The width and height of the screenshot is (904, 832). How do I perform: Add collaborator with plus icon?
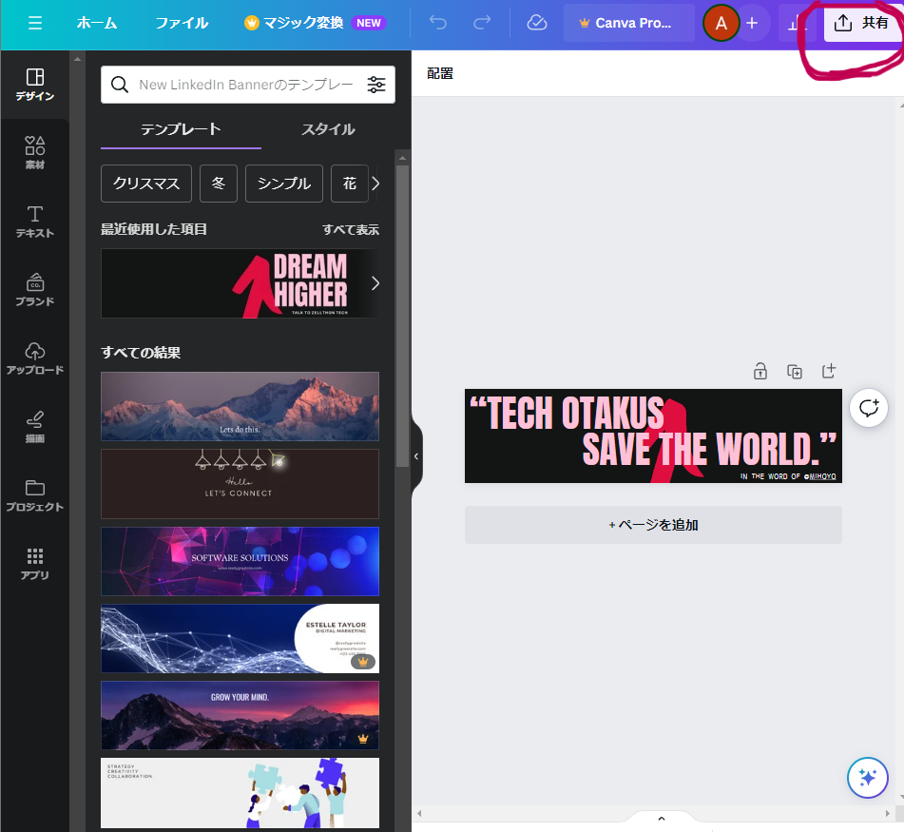coord(752,23)
